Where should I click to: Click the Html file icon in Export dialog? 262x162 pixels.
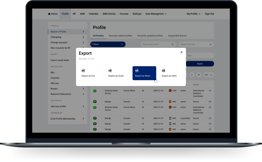[x=164, y=70]
